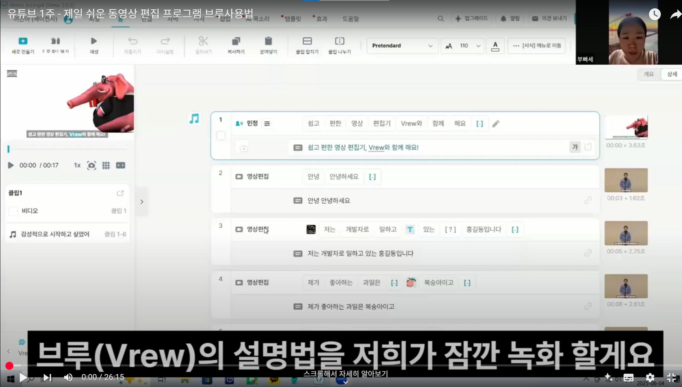Click the T text marker in clip 3
Image resolution: width=682 pixels, height=387 pixels.
tap(410, 230)
